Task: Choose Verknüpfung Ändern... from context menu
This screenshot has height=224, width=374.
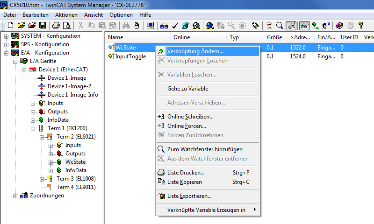Action: point(208,51)
